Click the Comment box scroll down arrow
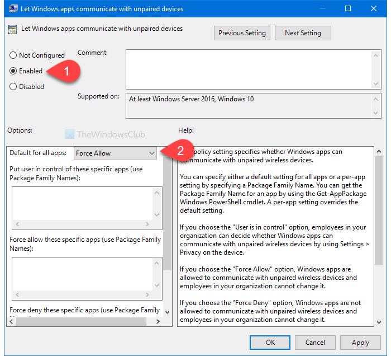The width and height of the screenshot is (391, 356). tap(376, 84)
